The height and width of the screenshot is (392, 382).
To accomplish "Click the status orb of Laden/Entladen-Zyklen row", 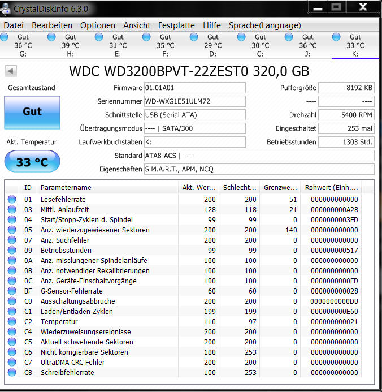I will click(12, 311).
